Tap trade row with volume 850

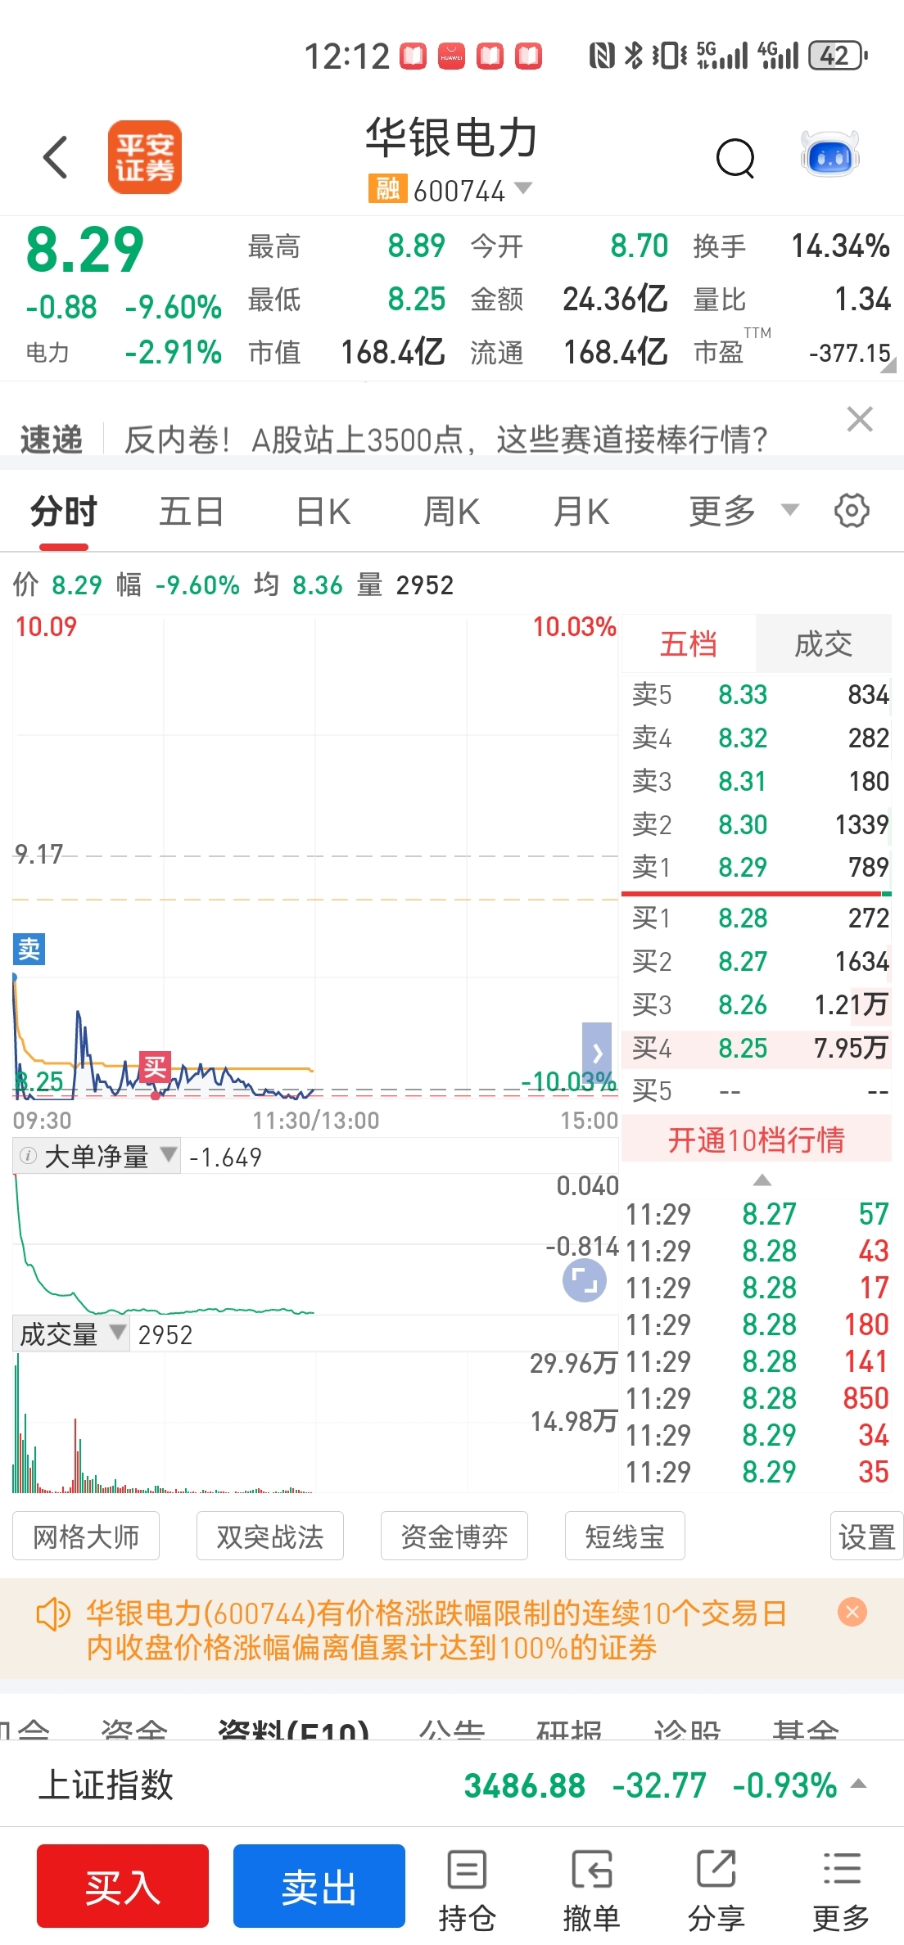point(757,1397)
